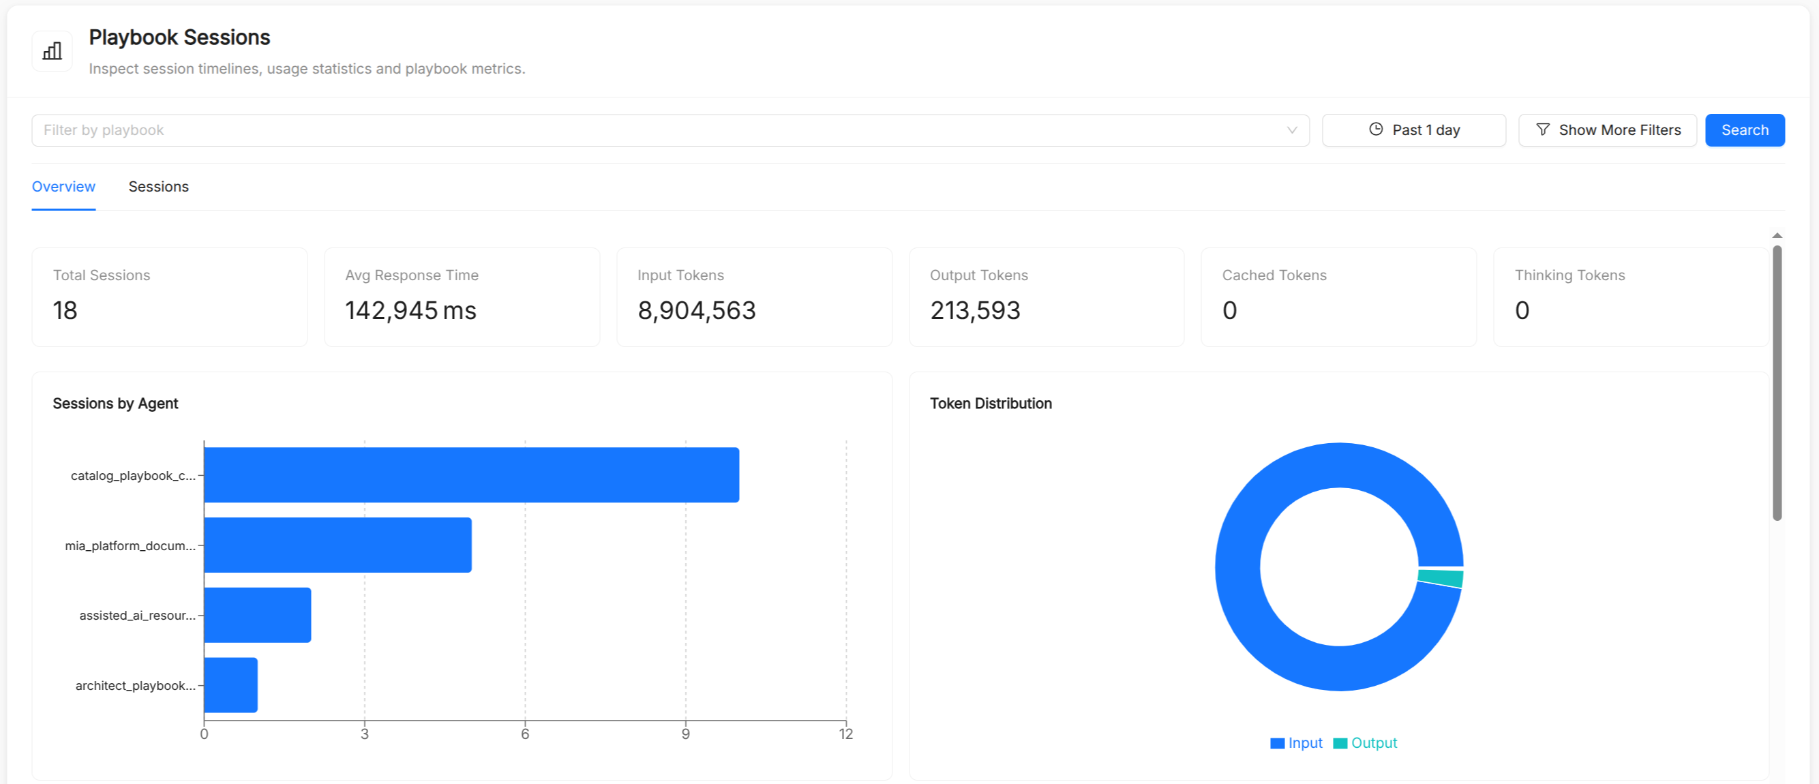1819x784 pixels.
Task: Click the mia_platform_docum bar in the chart
Action: tap(338, 545)
